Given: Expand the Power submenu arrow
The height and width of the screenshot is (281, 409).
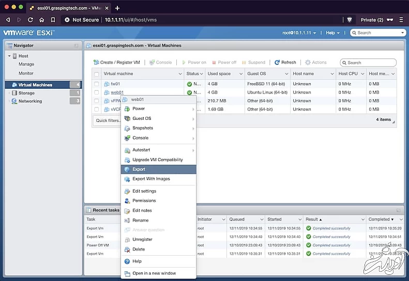Looking at the screenshot, I should 193,109.
